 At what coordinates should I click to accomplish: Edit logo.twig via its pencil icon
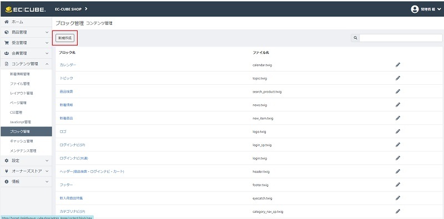(398, 131)
